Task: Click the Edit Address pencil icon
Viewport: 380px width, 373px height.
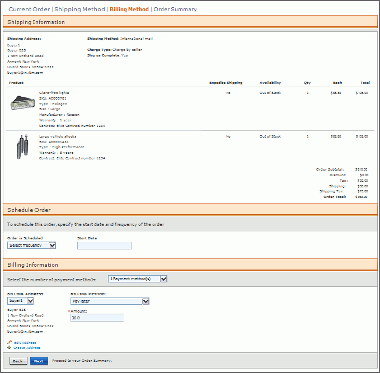Action: pyautogui.click(x=10, y=342)
